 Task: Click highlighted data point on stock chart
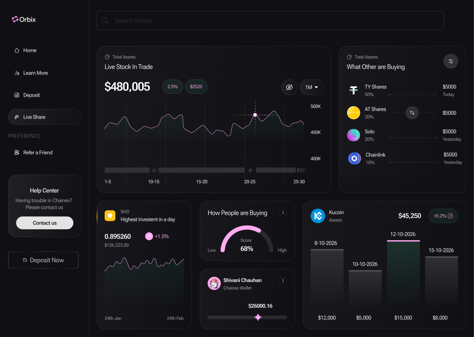click(x=255, y=115)
